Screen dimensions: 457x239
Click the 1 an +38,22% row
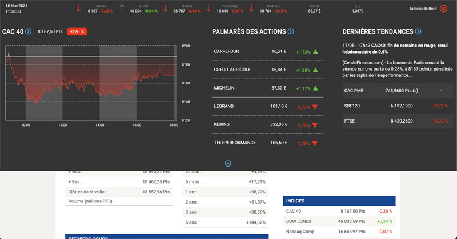pos(225,192)
